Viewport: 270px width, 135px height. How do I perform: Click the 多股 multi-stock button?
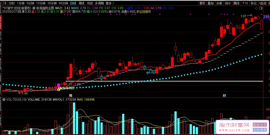(x=219, y=3)
